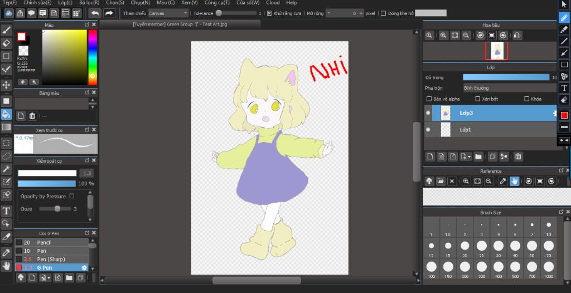Screen dimensions: 571x293
Task: Open Lớp(L) menu
Action: point(65,3)
